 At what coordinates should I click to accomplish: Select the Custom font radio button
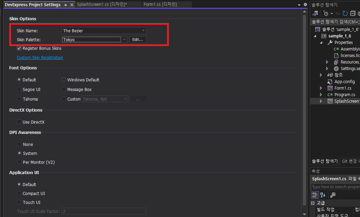pyautogui.click(x=64, y=99)
